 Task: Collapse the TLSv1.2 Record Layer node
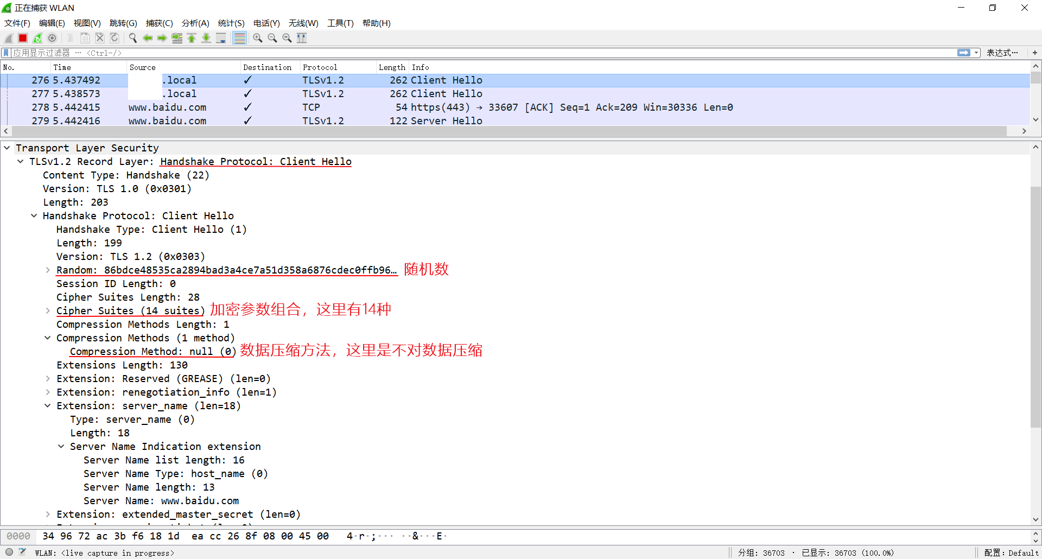click(21, 161)
